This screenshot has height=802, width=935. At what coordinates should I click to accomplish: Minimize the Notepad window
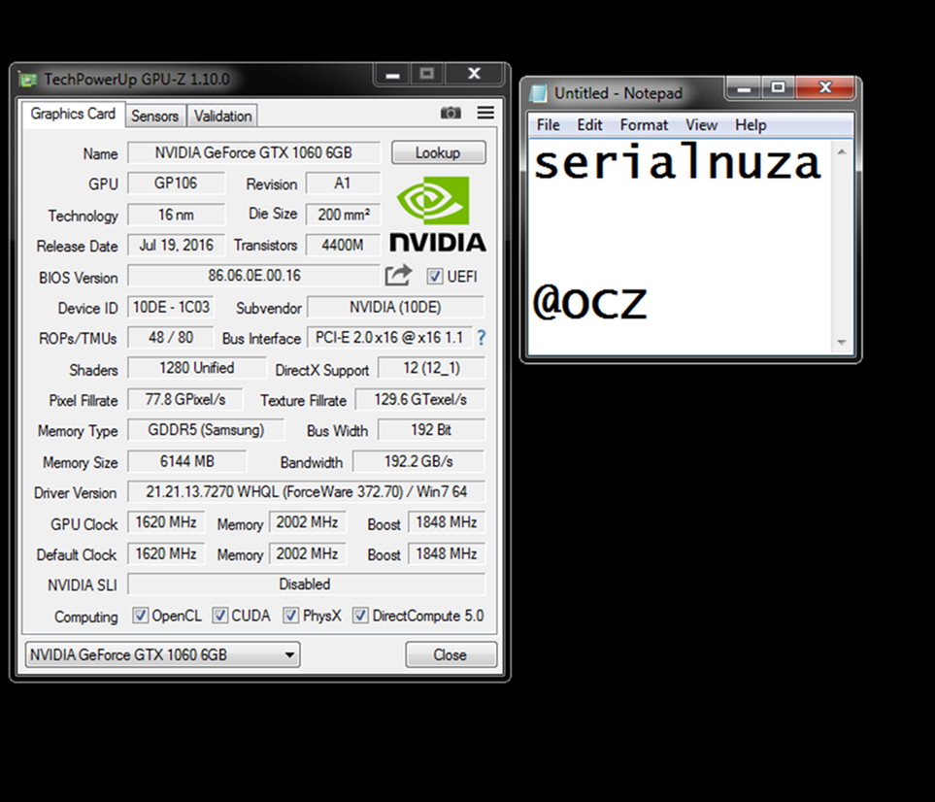(744, 88)
